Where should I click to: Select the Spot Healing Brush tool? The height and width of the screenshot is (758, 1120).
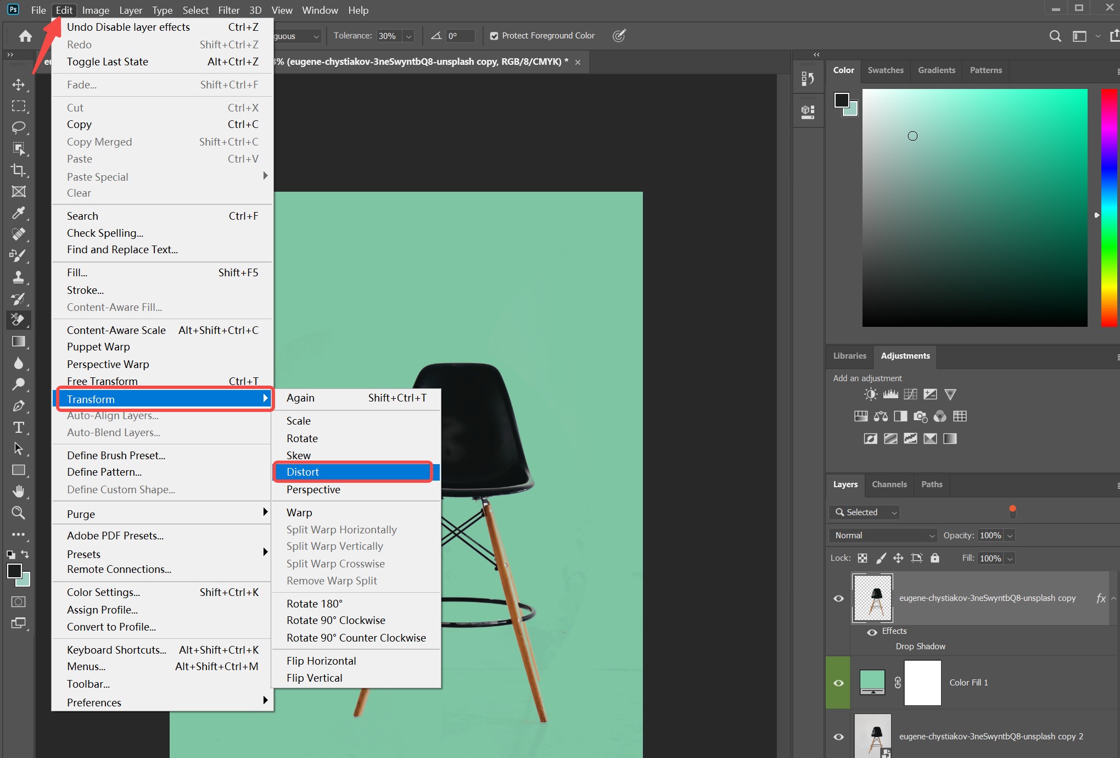click(x=19, y=235)
